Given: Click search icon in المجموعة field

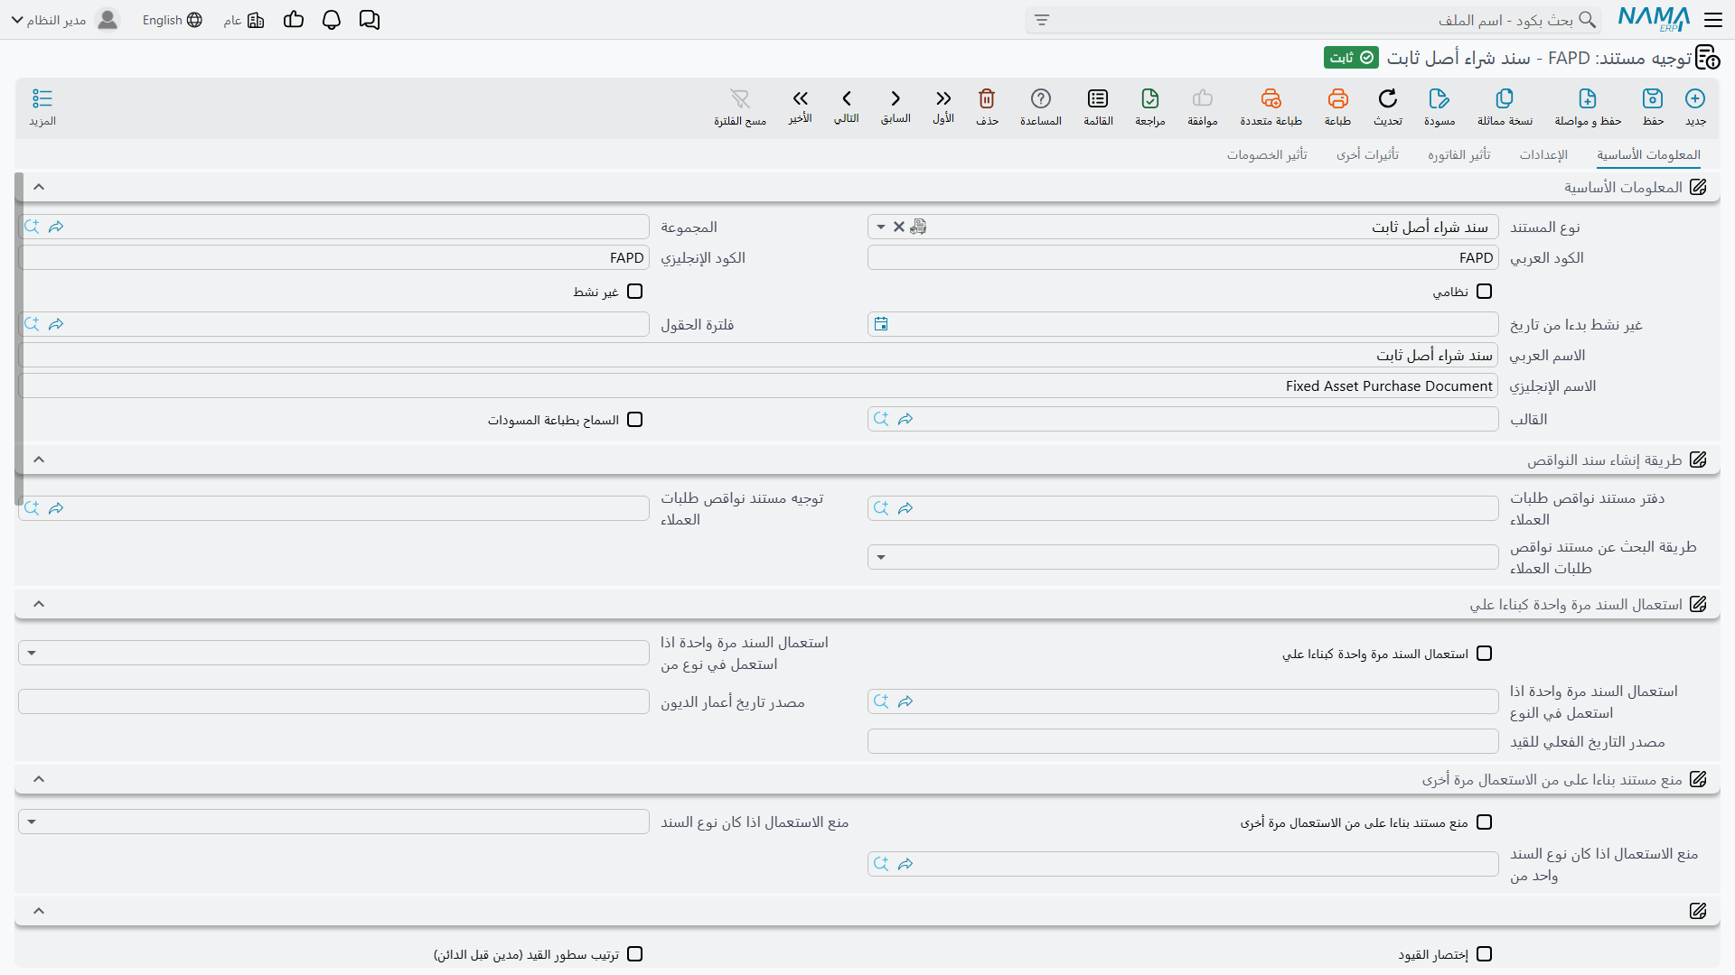Looking at the screenshot, I should (32, 227).
